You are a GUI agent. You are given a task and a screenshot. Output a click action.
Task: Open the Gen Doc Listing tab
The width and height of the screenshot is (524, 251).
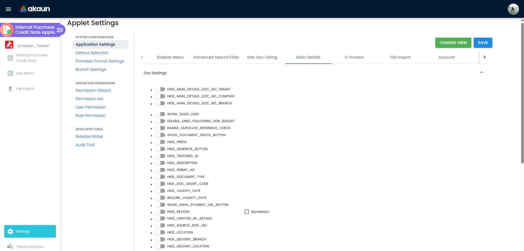262,57
